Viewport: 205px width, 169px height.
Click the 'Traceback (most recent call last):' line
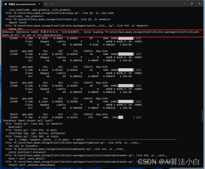[28, 121]
